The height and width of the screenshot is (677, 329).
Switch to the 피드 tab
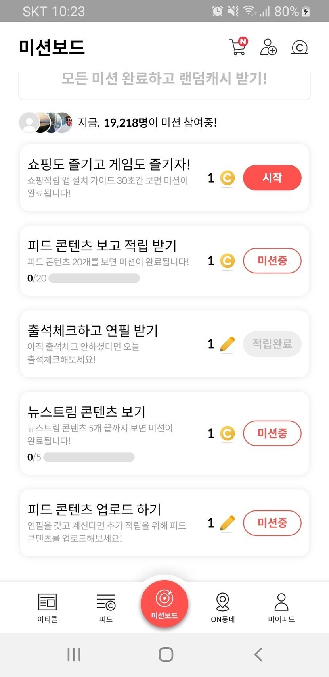click(106, 607)
